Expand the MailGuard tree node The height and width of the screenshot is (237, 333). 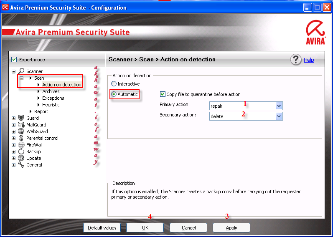tap(14, 125)
